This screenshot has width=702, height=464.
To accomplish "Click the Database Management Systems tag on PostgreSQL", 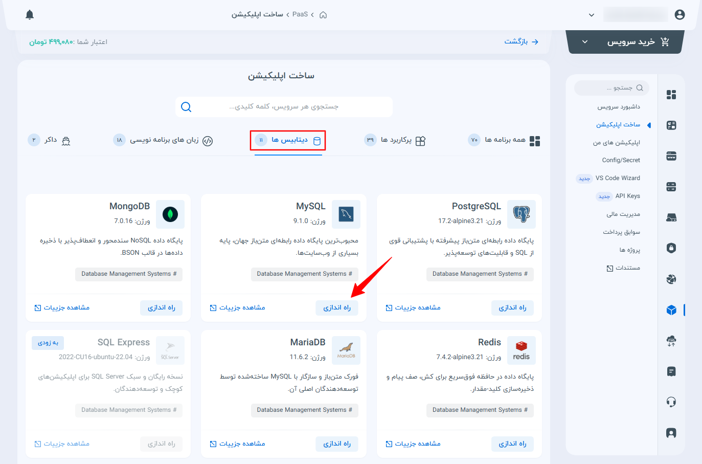I will coord(480,274).
